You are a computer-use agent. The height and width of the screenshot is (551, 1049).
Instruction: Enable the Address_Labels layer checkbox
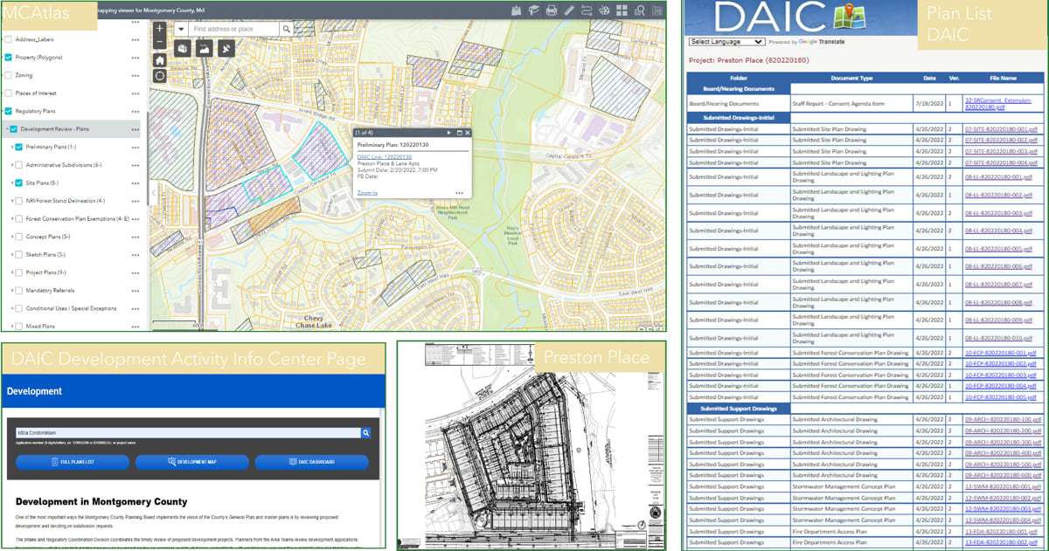pyautogui.click(x=8, y=39)
